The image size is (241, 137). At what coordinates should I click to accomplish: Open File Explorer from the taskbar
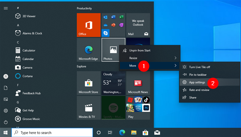134,133
